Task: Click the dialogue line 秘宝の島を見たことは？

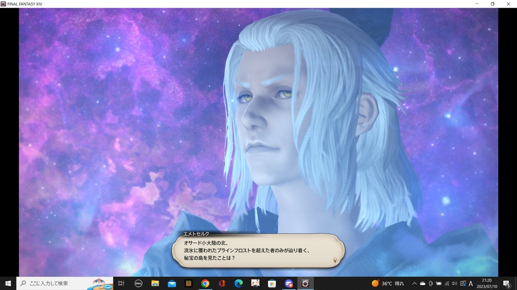Action: coord(210,258)
